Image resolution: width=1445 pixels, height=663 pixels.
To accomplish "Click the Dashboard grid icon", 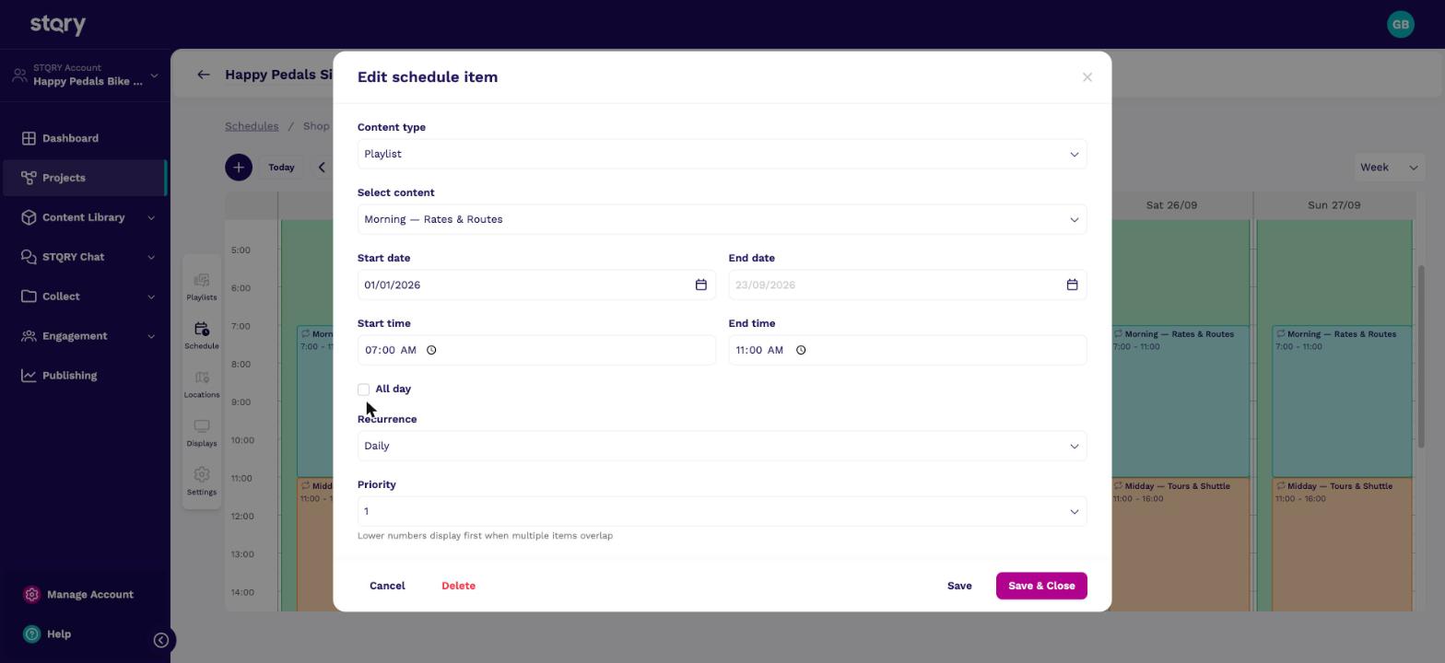I will [x=29, y=138].
